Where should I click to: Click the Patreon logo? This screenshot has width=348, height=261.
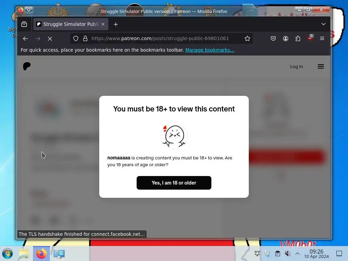pos(27,66)
